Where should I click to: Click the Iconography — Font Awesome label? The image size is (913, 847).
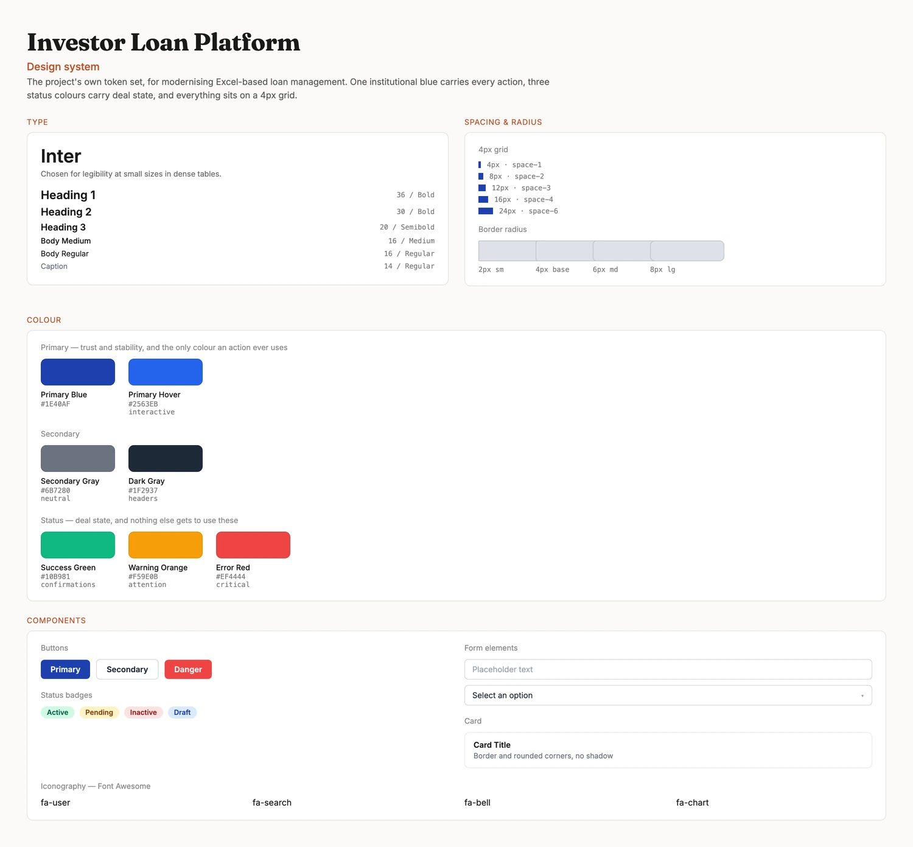[x=96, y=786]
